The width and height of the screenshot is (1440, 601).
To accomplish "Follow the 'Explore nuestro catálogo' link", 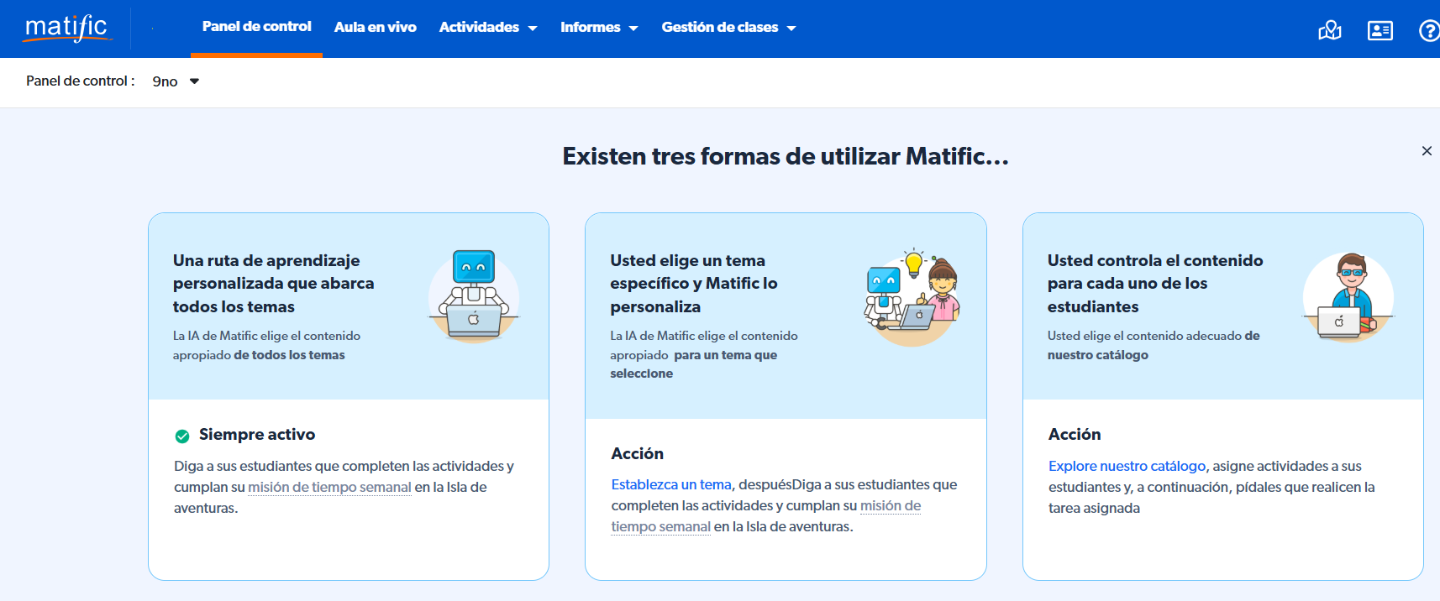I will pyautogui.click(x=1127, y=466).
